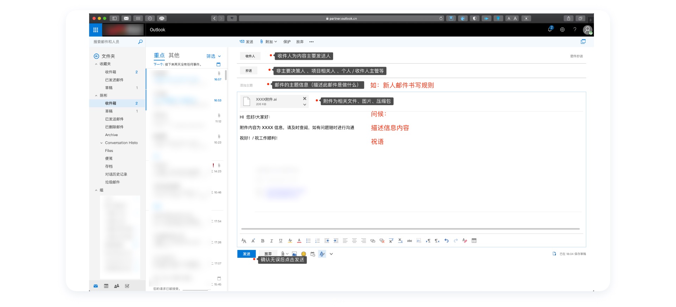Viewport: 676px width, 307px height.
Task: Click the search magnifier icon
Action: point(140,41)
